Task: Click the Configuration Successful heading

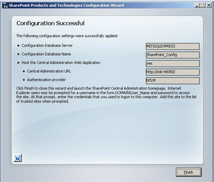Action: 50,23
